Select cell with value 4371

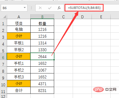coord(42,84)
